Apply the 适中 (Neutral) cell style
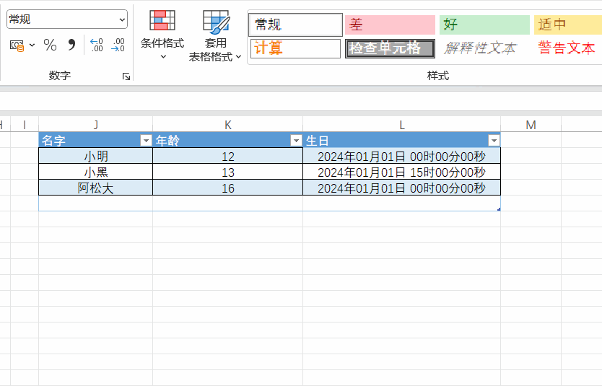Image resolution: width=602 pixels, height=386 pixels. (x=567, y=25)
